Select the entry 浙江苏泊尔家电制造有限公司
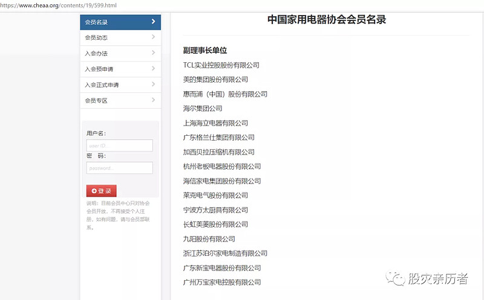Image resolution: width=484 pixels, height=300 pixels. pyautogui.click(x=225, y=253)
